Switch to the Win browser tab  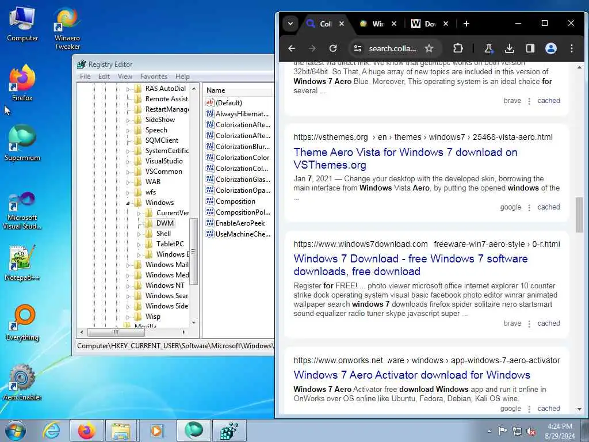(377, 24)
